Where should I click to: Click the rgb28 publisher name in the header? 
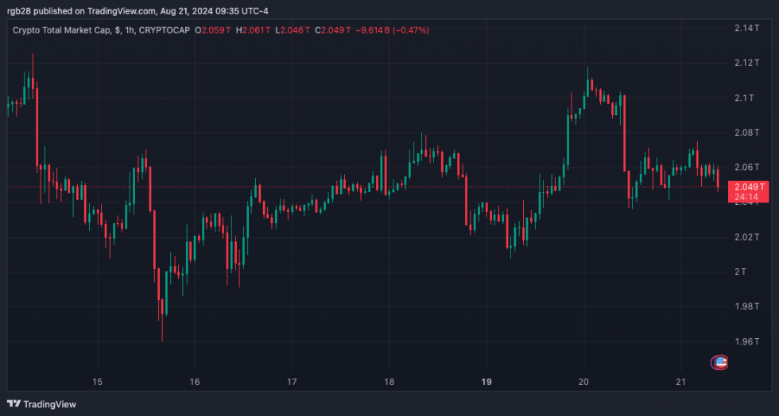[x=18, y=12]
